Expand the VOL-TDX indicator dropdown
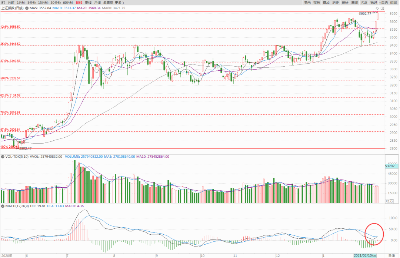Screen dimensions: 400x258 [3, 157]
